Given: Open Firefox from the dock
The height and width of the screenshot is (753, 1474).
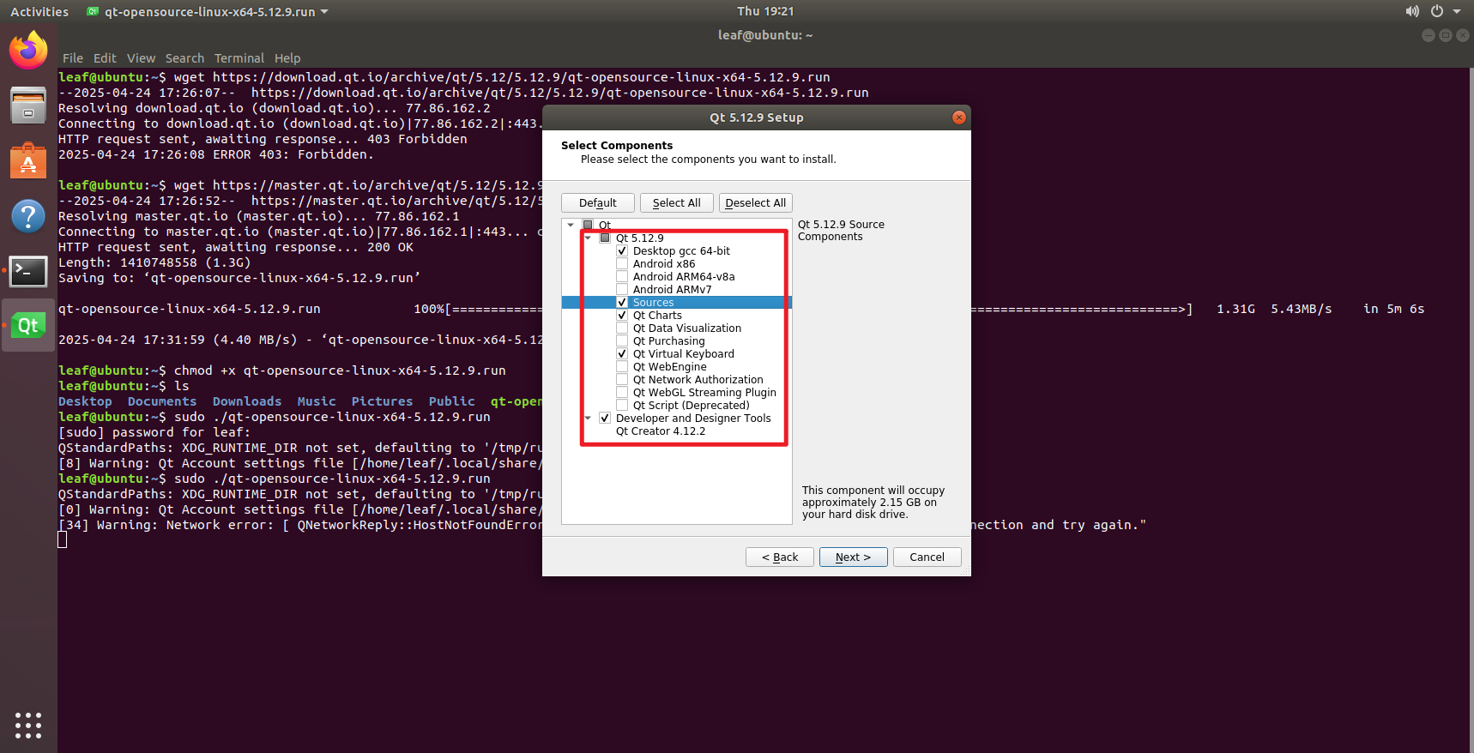Looking at the screenshot, I should pyautogui.click(x=28, y=51).
